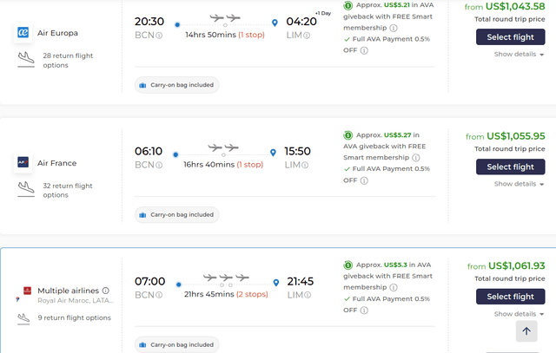Click AVA giveback coin icon for Air France

pos(347,135)
